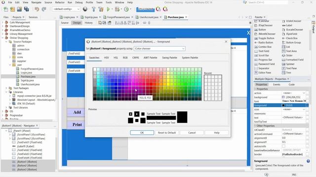
Task: Click the New Project toolbar icon
Action: [12, 9]
